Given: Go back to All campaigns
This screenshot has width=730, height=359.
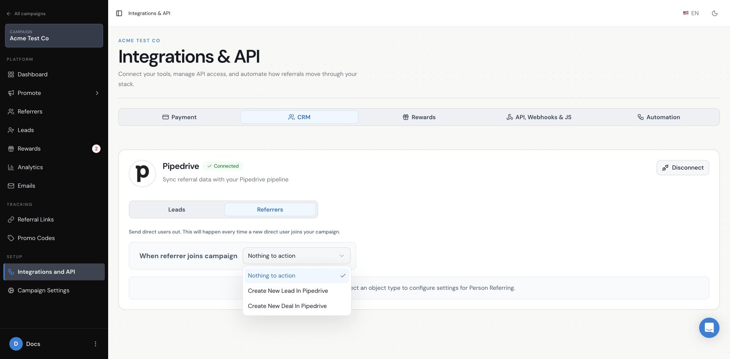Looking at the screenshot, I should [x=26, y=13].
